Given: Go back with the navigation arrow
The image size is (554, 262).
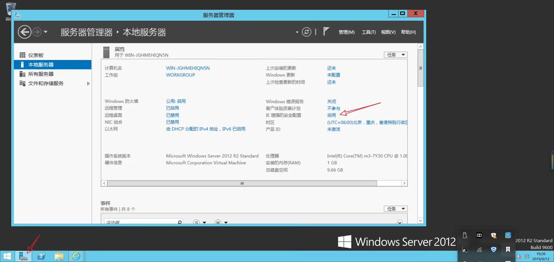Looking at the screenshot, I should (x=25, y=32).
